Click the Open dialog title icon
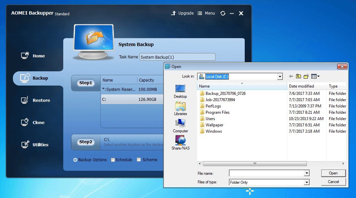Screen dimensions: 356x198 click(168, 66)
